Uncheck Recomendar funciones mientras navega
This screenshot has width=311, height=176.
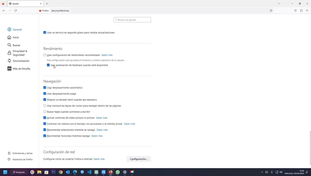coord(44,136)
